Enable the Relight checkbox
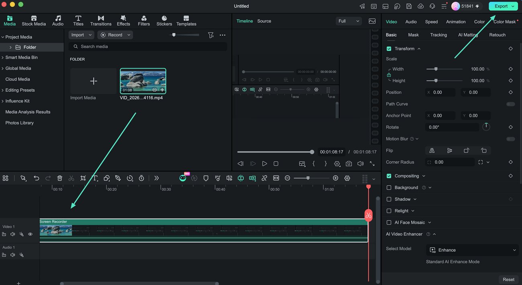This screenshot has width=522, height=285. pyautogui.click(x=389, y=211)
